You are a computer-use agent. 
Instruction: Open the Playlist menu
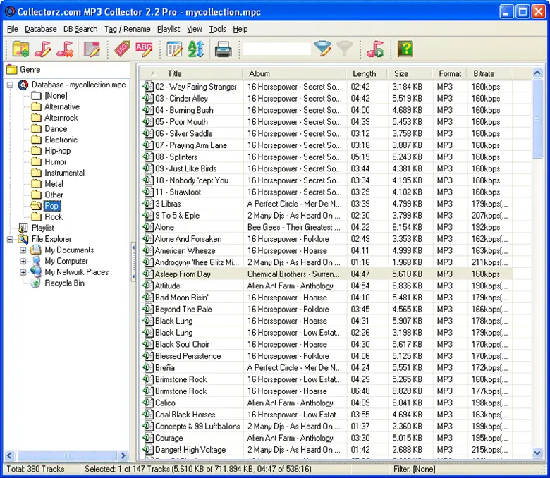(169, 29)
